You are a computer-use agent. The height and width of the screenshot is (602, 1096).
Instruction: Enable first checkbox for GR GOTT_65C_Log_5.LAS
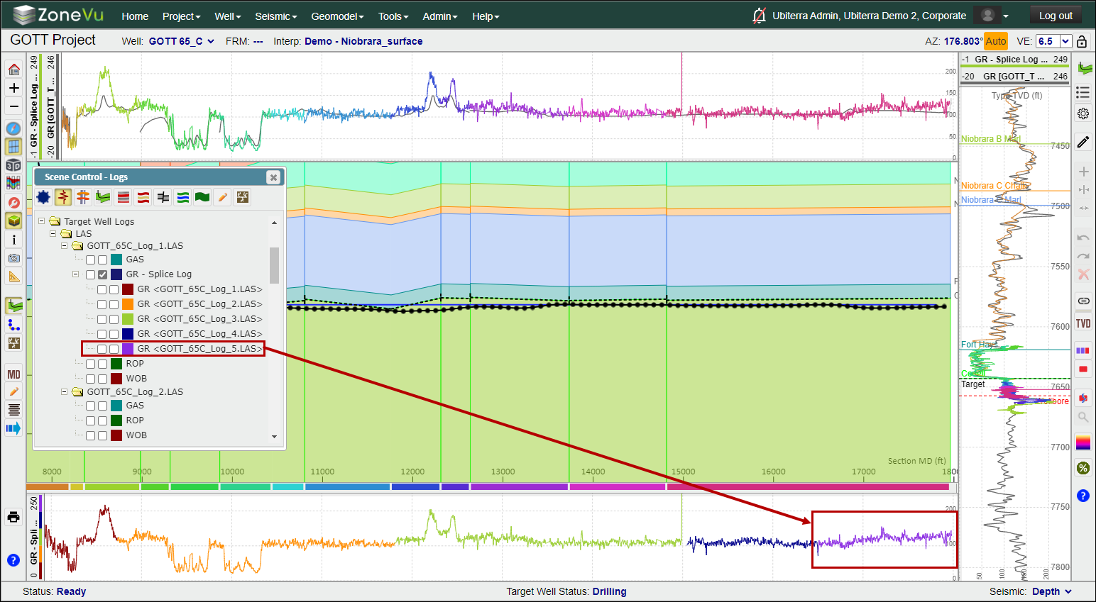(102, 349)
